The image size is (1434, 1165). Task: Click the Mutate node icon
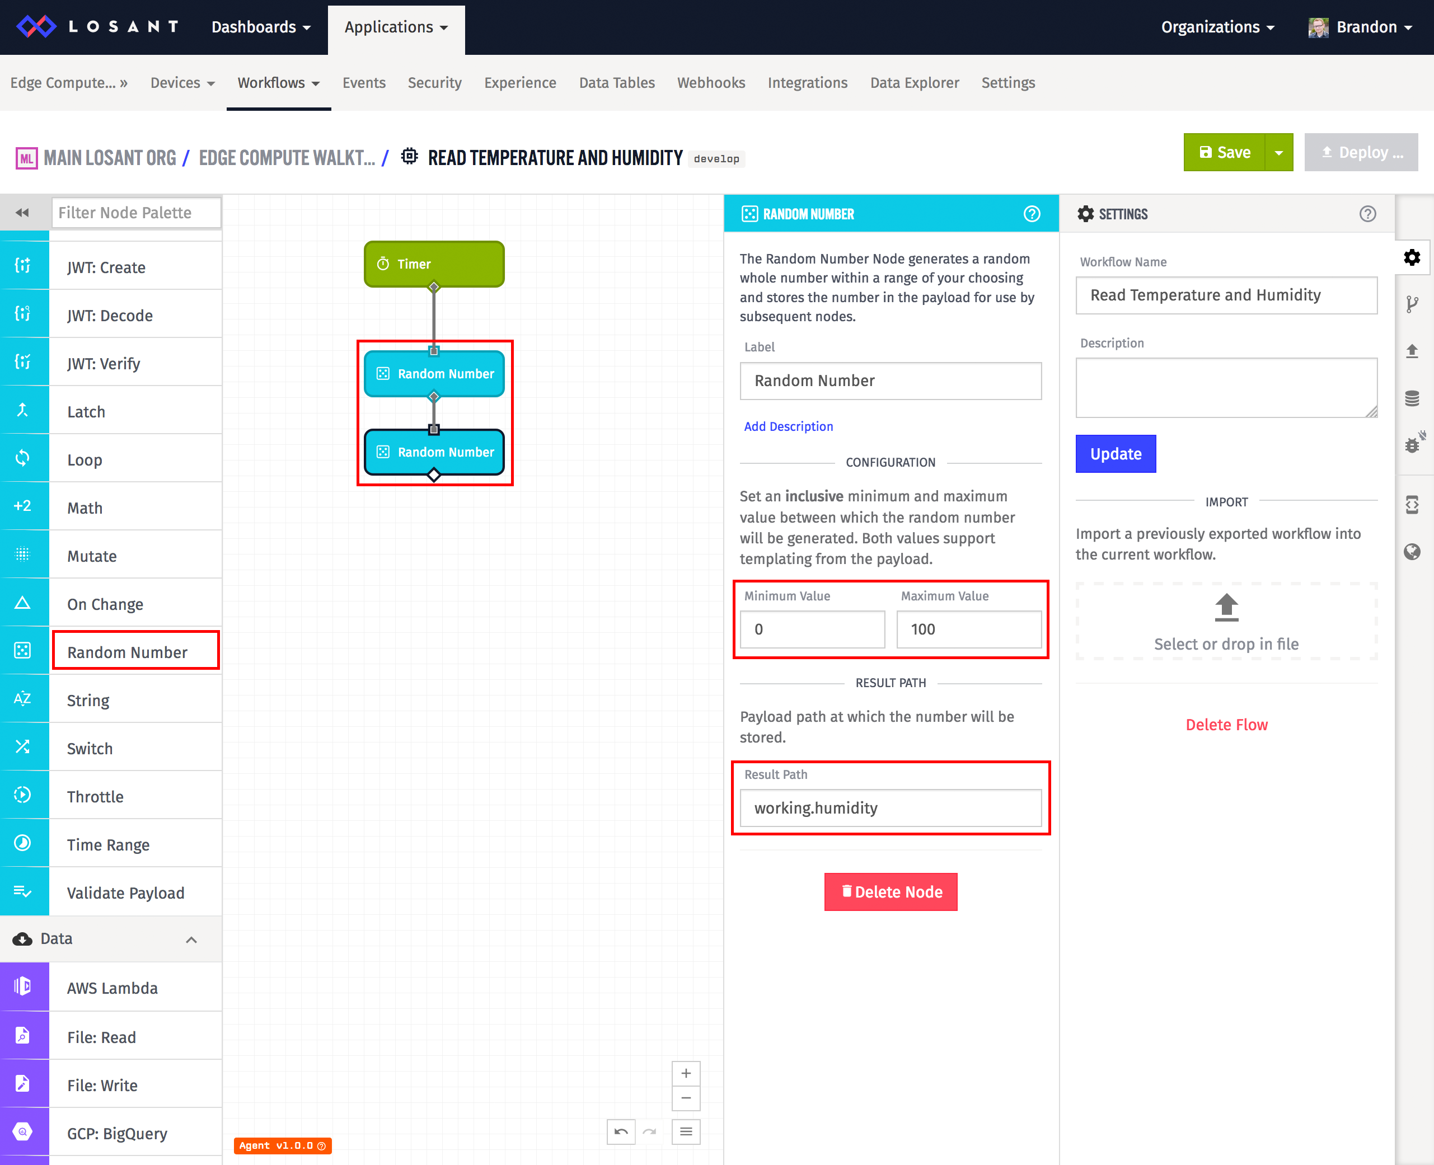click(x=24, y=555)
